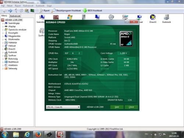
Task: Click the Refresh icon in toolbar
Action: tap(21, 11)
